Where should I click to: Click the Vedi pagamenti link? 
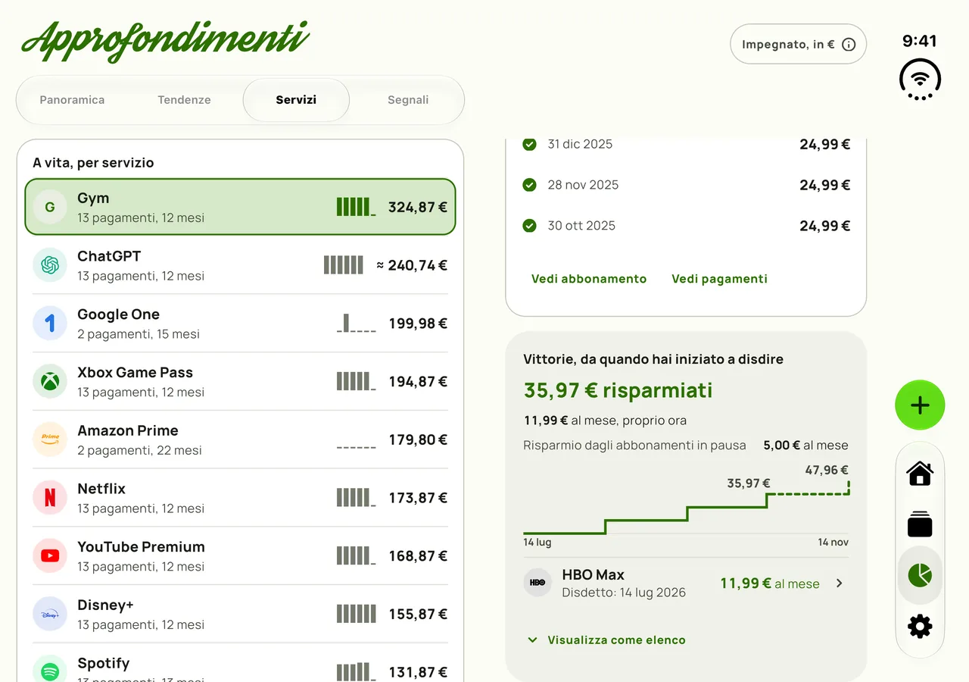coord(719,279)
